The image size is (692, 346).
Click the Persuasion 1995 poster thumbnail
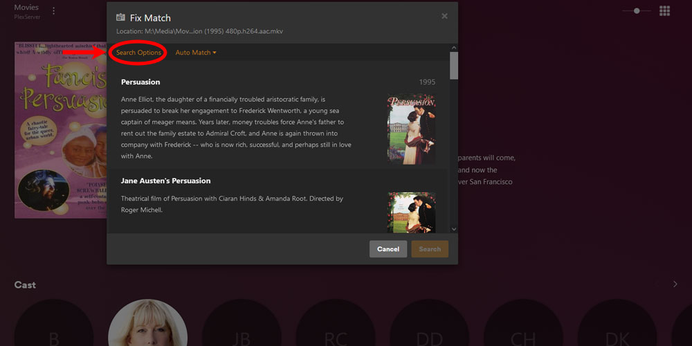(x=411, y=129)
